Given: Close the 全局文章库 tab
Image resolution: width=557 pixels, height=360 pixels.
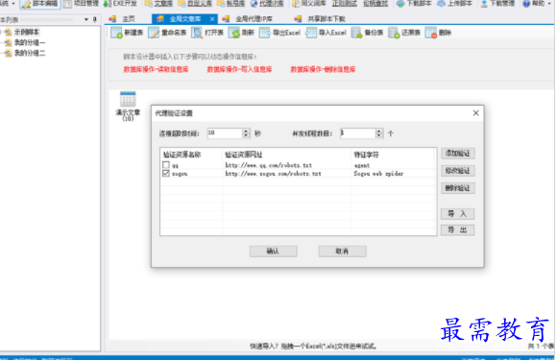Looking at the screenshot, I should point(212,19).
